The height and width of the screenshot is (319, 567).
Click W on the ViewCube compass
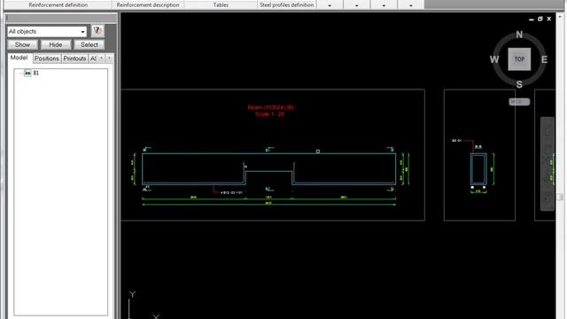[494, 59]
